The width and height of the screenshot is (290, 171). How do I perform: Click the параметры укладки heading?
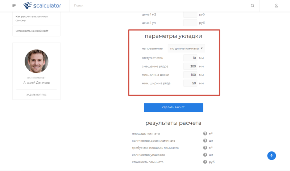coord(173,36)
